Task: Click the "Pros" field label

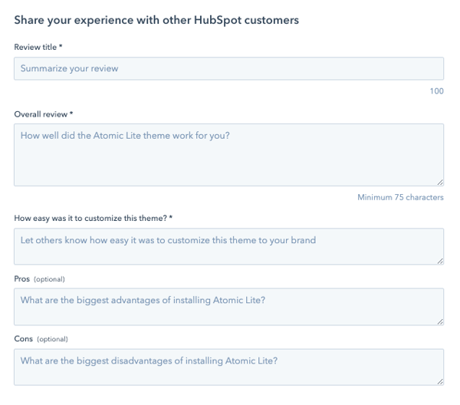Action: [x=21, y=278]
